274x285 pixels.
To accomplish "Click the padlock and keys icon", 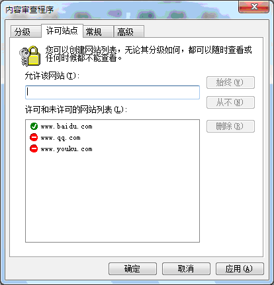I will [x=30, y=56].
